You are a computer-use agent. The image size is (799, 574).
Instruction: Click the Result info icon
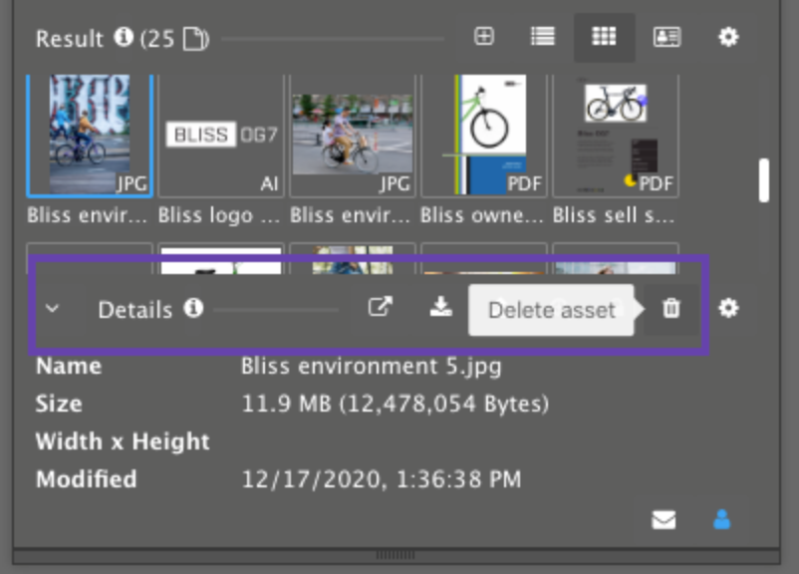(124, 37)
